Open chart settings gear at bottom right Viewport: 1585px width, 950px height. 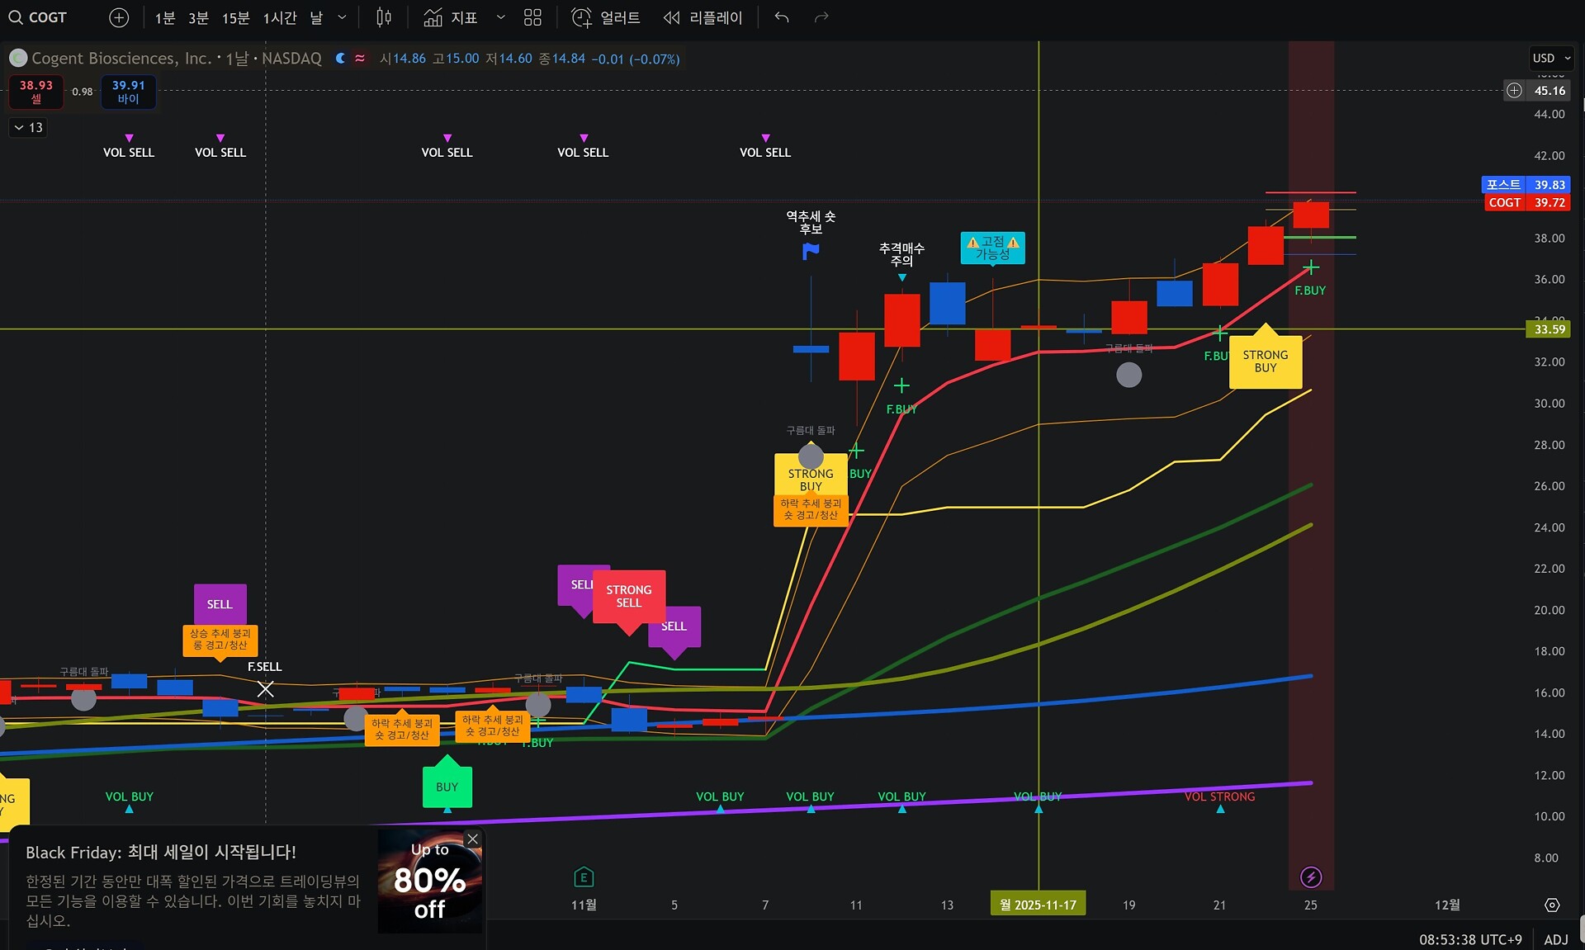[1552, 905]
